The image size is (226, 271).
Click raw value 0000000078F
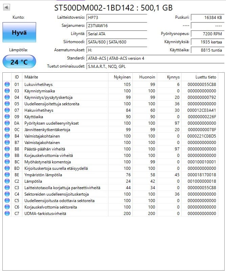click(202, 130)
